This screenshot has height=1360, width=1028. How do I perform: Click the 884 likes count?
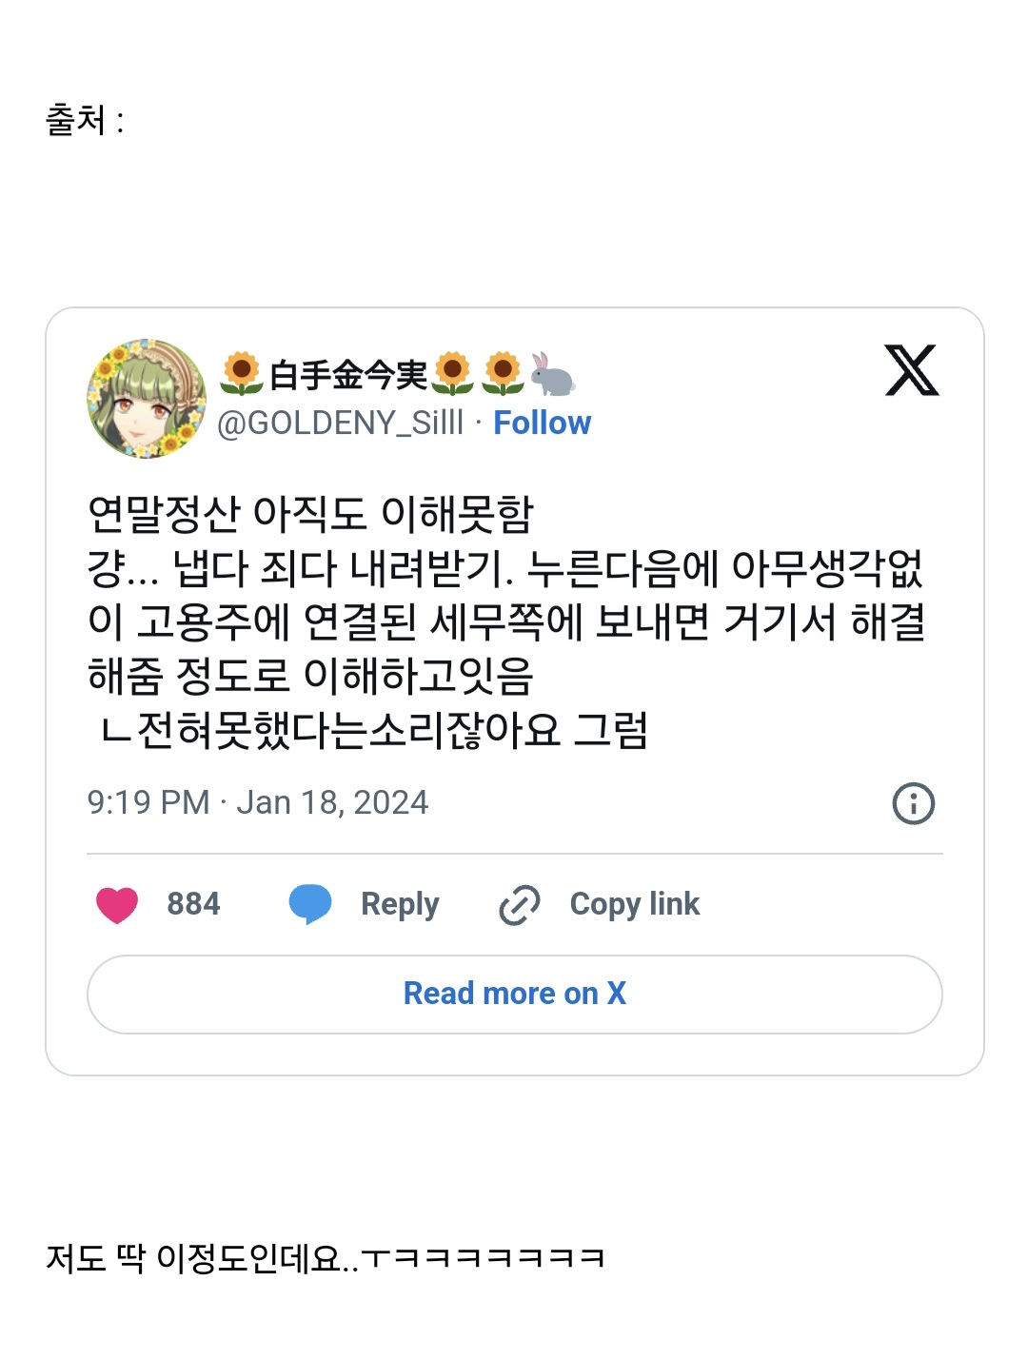click(193, 904)
